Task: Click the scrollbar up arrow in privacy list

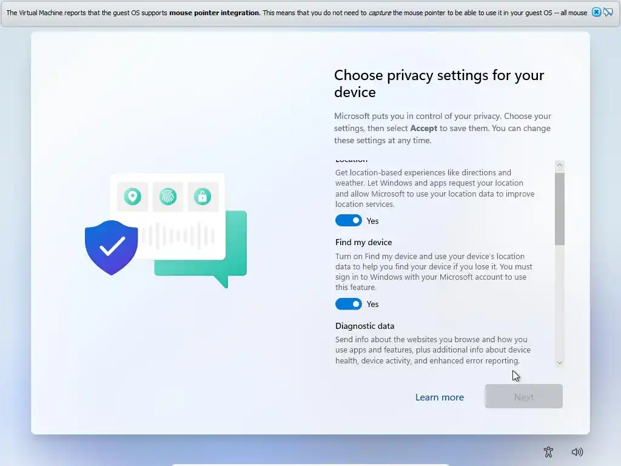Action: [x=559, y=165]
